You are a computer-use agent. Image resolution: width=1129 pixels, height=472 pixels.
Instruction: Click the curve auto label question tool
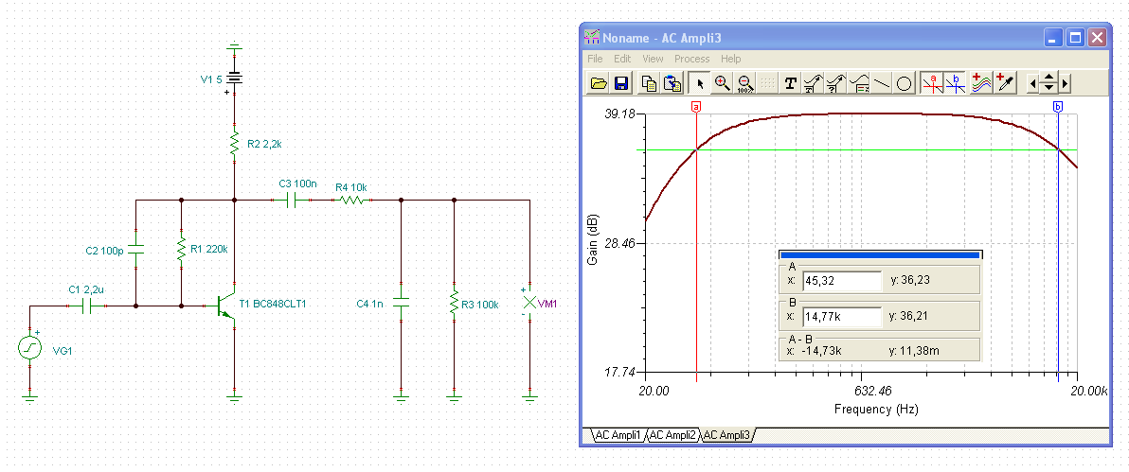[x=836, y=84]
